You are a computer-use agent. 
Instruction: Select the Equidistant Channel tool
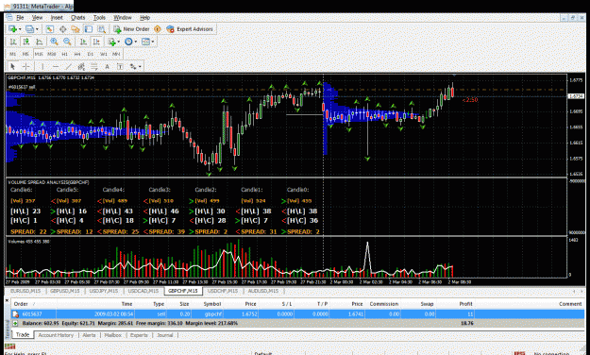81,67
